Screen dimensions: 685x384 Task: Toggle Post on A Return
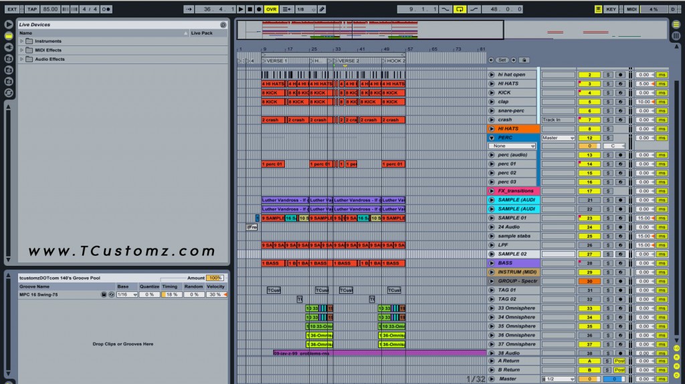[x=619, y=361]
